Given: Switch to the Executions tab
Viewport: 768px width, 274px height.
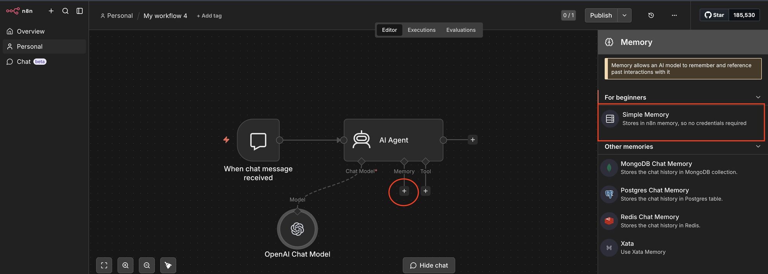Looking at the screenshot, I should pos(422,30).
